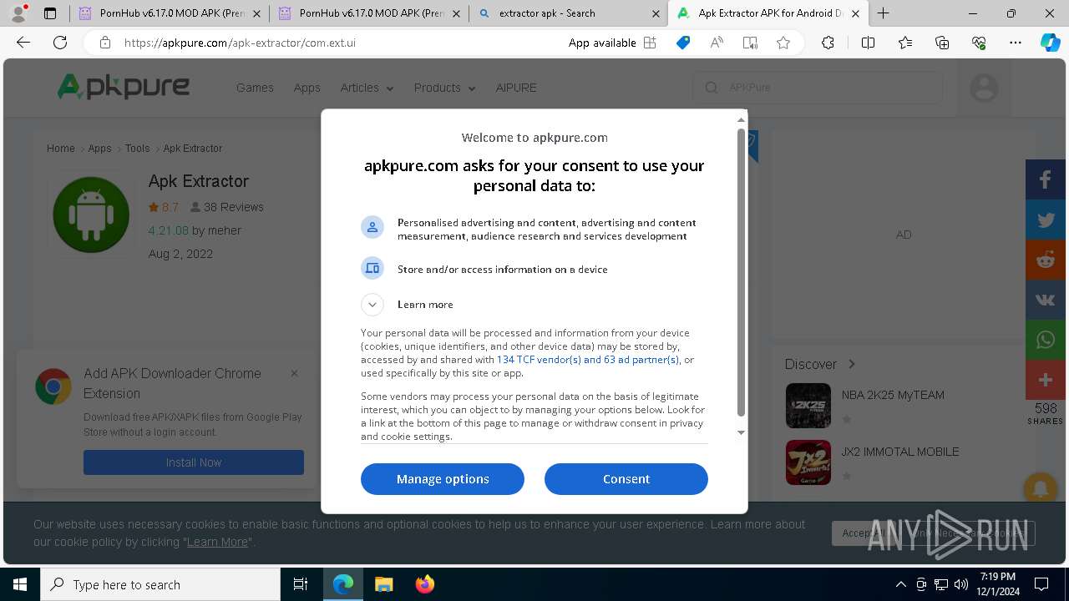Open Collections icon in toolbar
This screenshot has width=1069, height=601.
[x=942, y=43]
